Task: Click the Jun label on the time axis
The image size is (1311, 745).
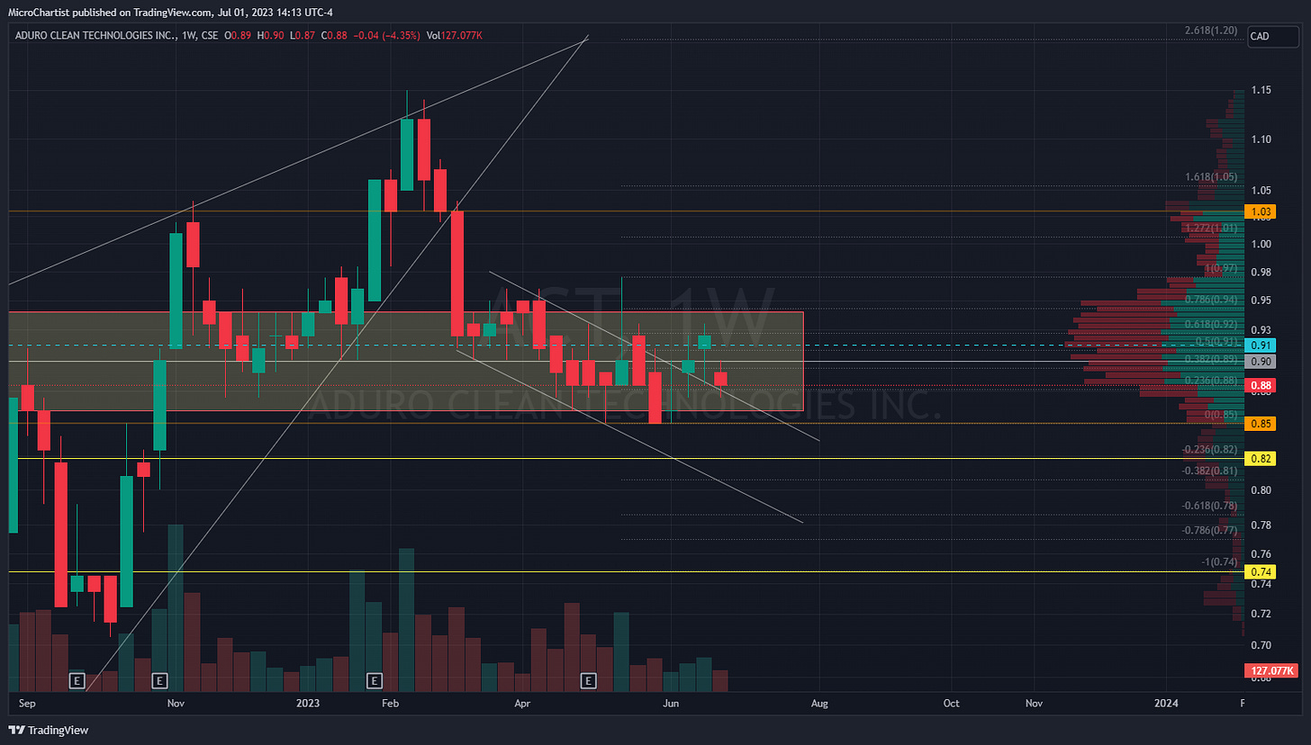Action: (x=671, y=702)
